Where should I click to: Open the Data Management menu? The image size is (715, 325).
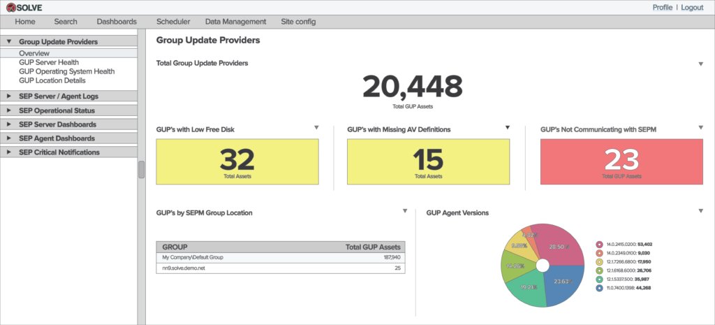[235, 22]
